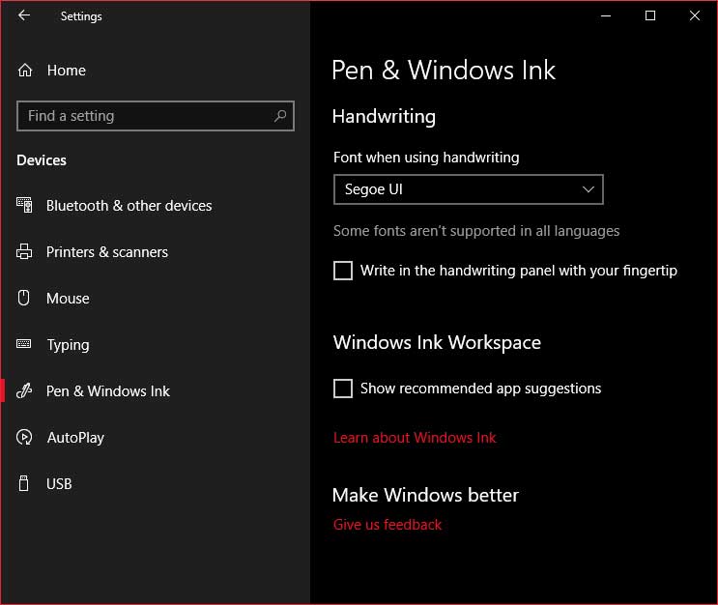This screenshot has height=605, width=718.
Task: Click the chevron arrow of Segoe UI box
Action: [589, 189]
